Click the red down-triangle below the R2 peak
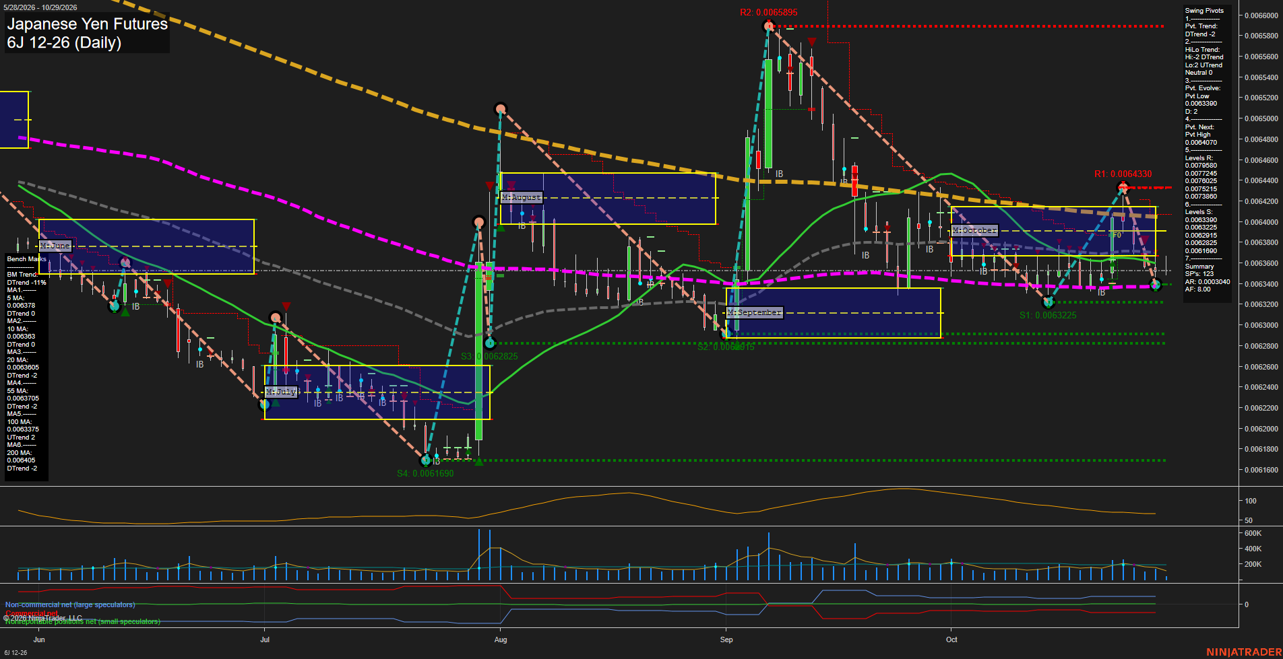 pyautogui.click(x=812, y=42)
